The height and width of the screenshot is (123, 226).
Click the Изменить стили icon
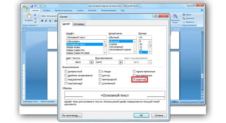tap(175, 16)
